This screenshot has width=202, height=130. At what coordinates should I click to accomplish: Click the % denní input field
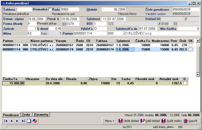coord(55,29)
